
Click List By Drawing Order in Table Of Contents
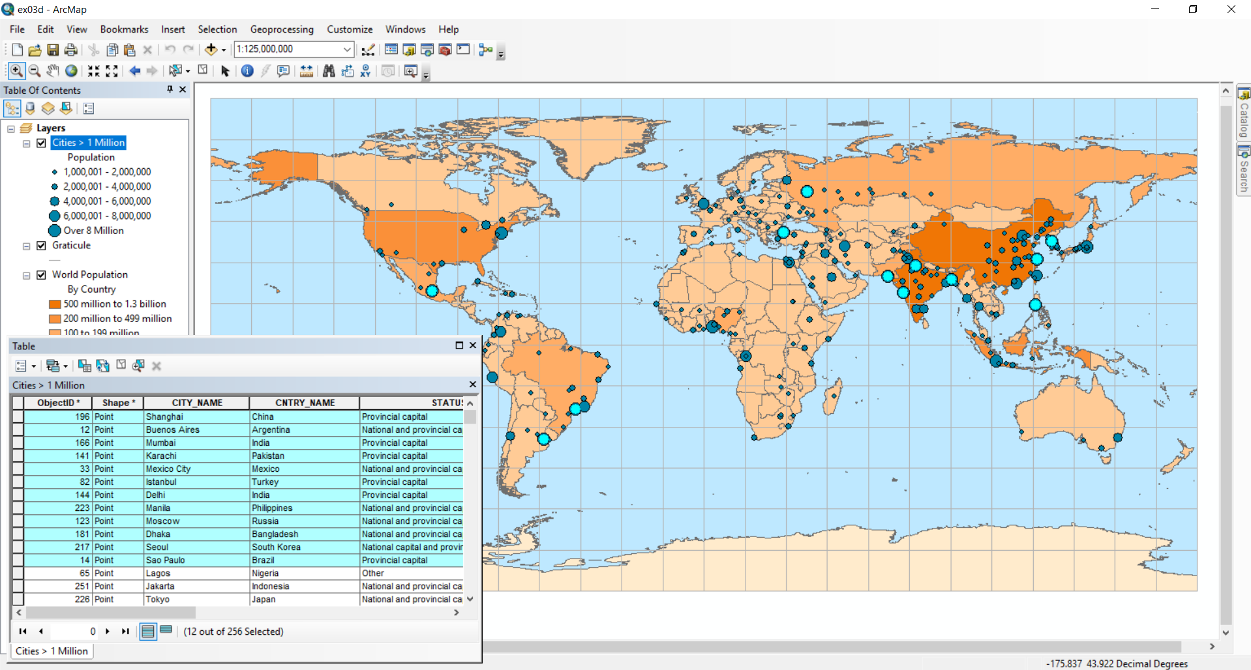(x=12, y=108)
